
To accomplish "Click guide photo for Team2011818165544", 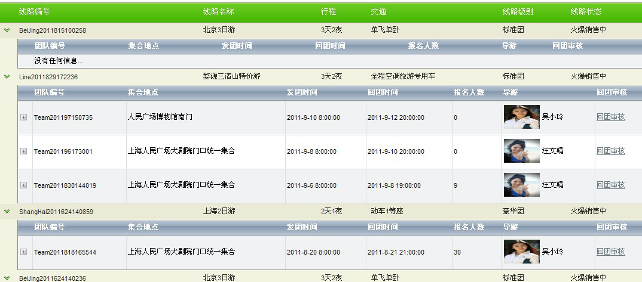I will tap(521, 252).
